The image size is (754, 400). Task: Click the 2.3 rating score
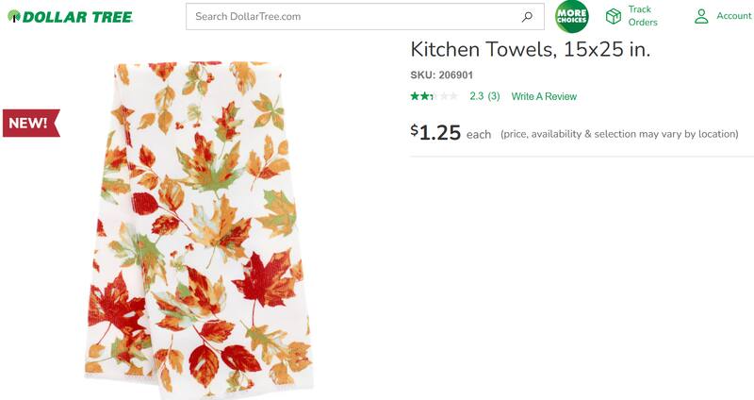tap(476, 96)
